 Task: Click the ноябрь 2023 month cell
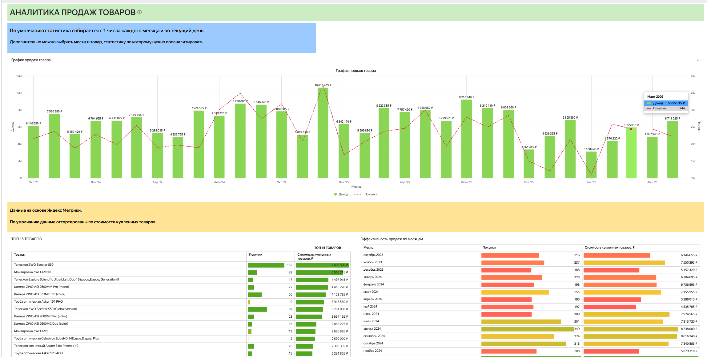click(420, 262)
